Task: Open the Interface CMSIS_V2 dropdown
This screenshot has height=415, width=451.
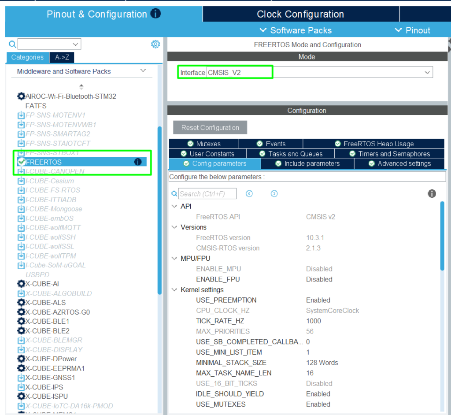Action: (427, 72)
